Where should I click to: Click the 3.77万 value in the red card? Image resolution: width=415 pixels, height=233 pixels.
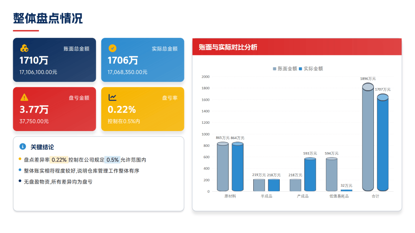coord(34,109)
